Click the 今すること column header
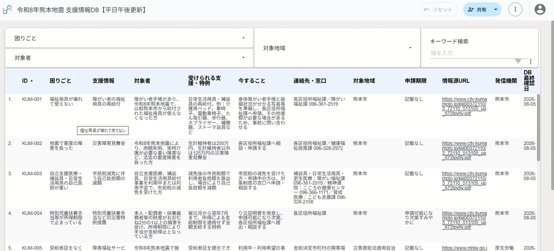554x251 pixels. click(x=252, y=81)
